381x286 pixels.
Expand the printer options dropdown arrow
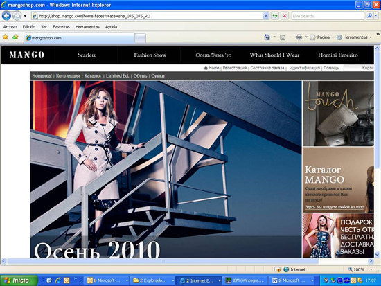(x=306, y=37)
